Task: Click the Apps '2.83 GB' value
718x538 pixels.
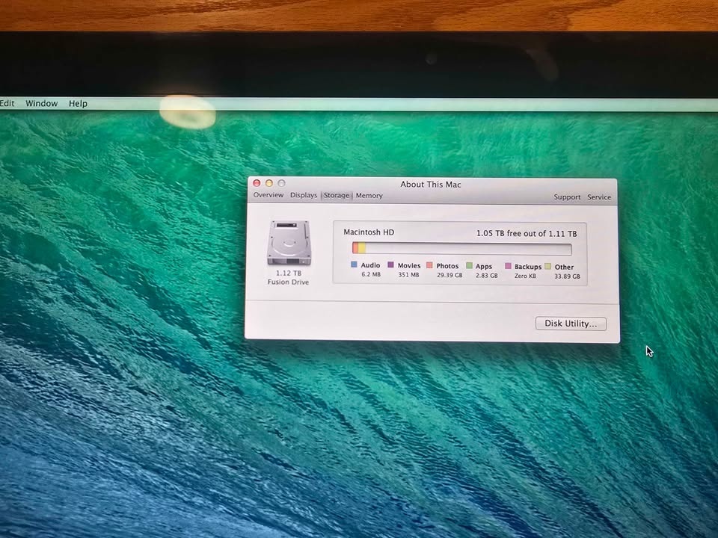Action: pos(486,276)
